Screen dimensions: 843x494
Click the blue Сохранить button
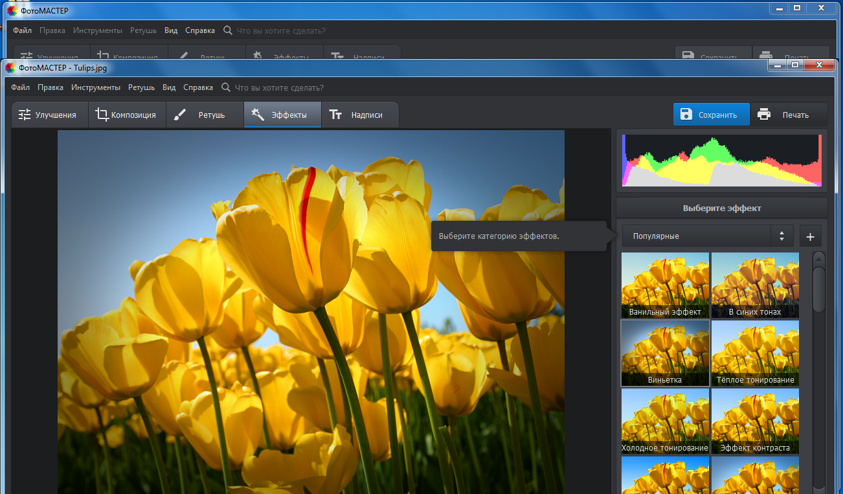click(711, 115)
